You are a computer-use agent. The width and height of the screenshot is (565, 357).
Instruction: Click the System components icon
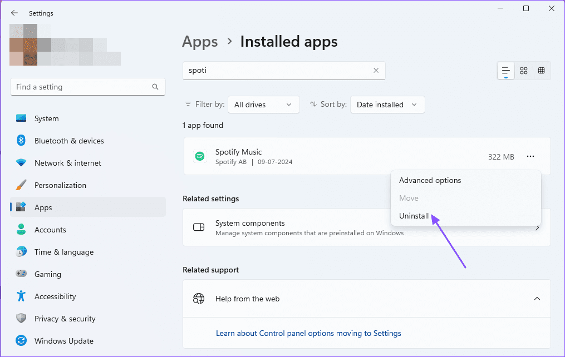click(x=199, y=227)
